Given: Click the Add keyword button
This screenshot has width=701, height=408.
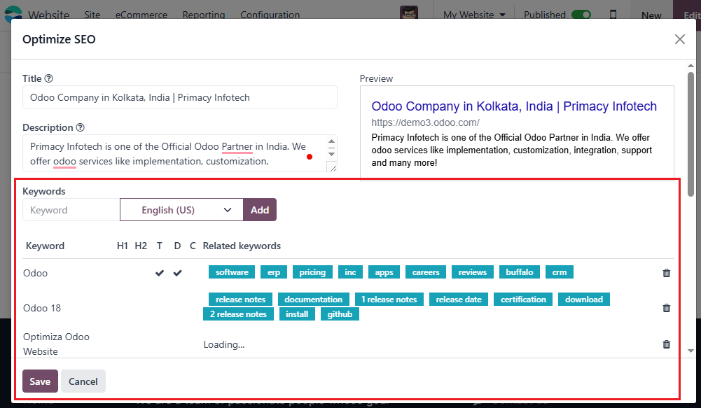Looking at the screenshot, I should tap(259, 209).
